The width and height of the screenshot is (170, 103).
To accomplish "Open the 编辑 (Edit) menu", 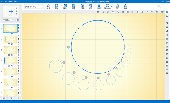I will pos(10,2).
